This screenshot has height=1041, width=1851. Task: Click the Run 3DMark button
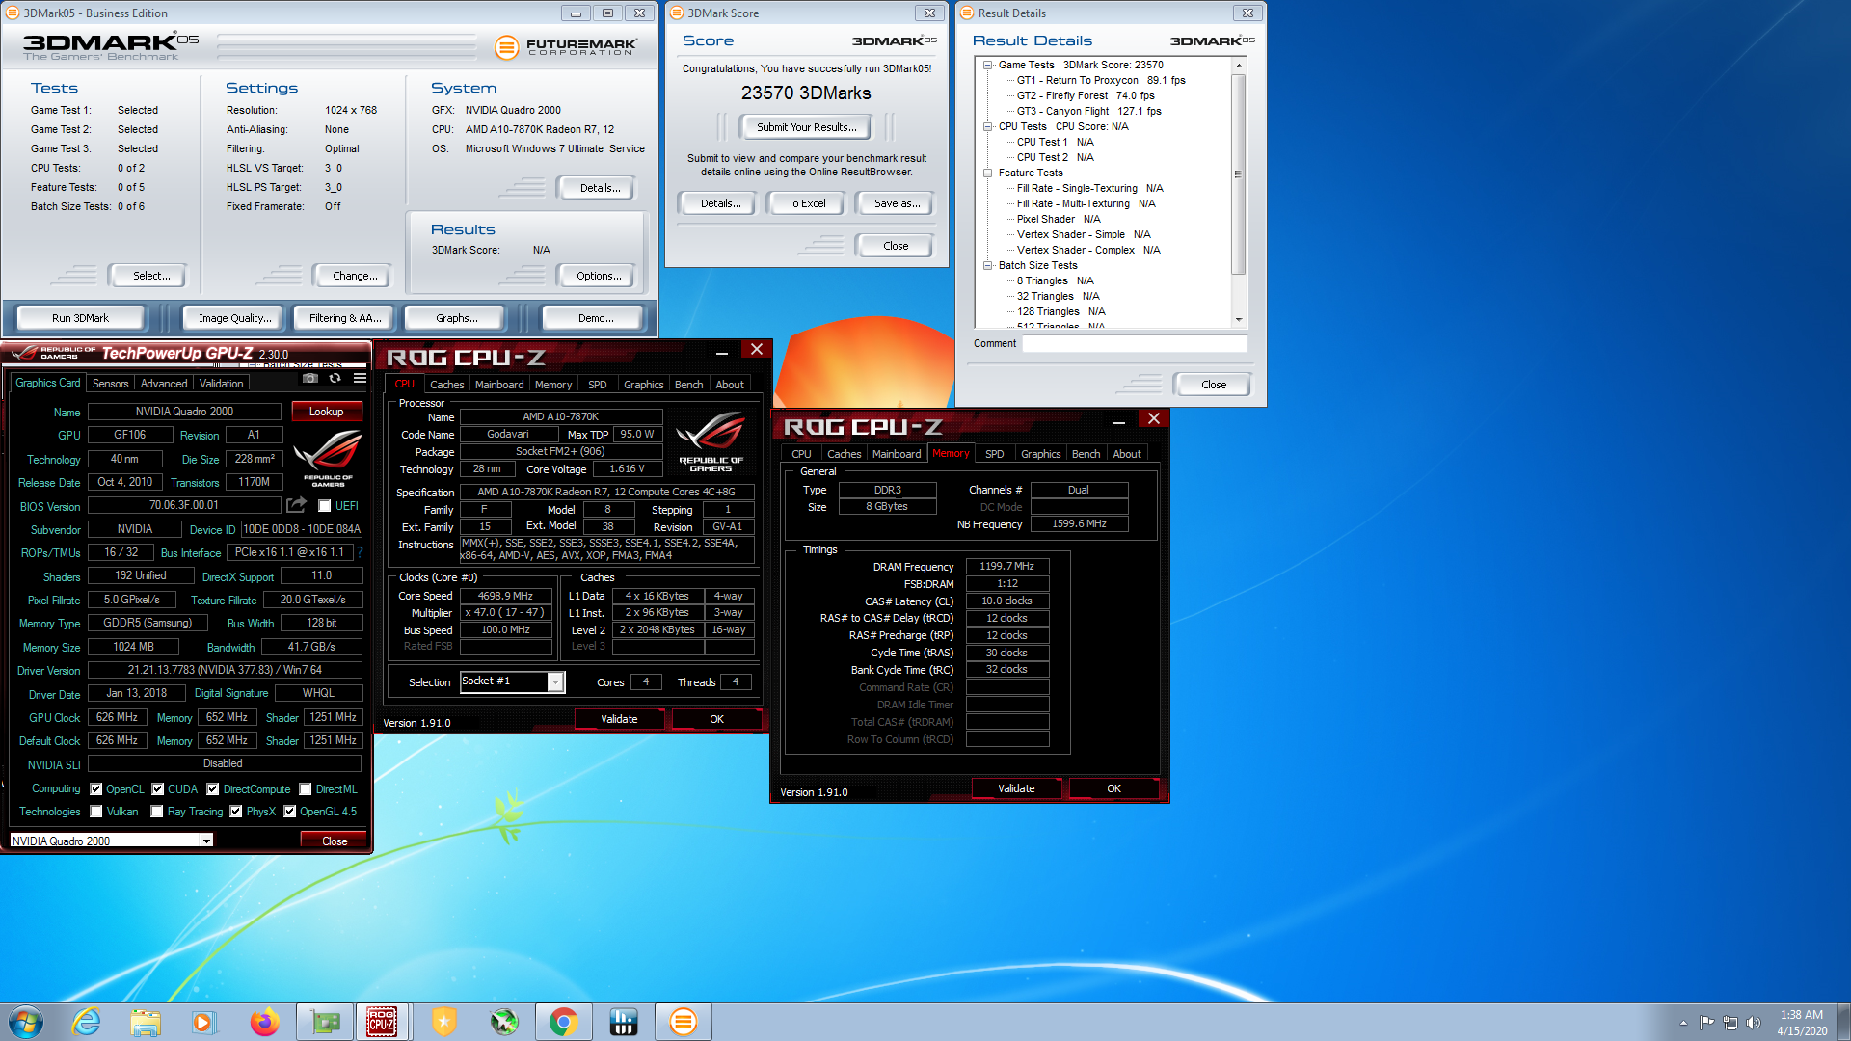coord(80,318)
